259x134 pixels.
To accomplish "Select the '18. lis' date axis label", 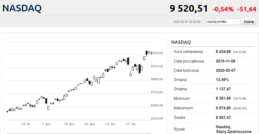I will pos(26,124).
